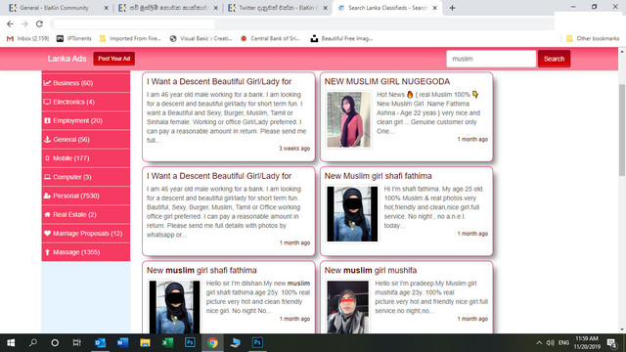This screenshot has height=352, width=626.
Task: Click the Computer laptop icon in sidebar
Action: pyautogui.click(x=47, y=177)
